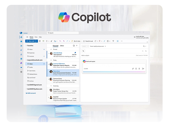
Task: Open the From address dropdown
Action: [105, 46]
